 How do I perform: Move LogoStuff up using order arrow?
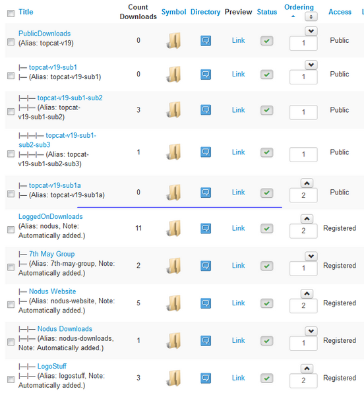[307, 369]
